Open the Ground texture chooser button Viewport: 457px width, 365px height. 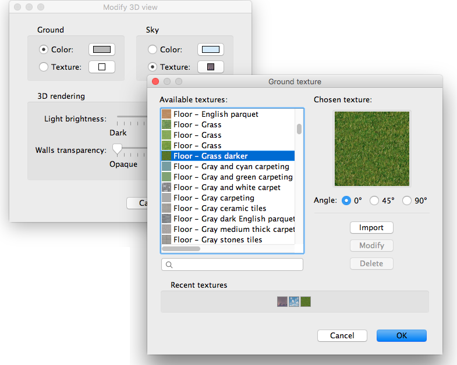point(102,67)
